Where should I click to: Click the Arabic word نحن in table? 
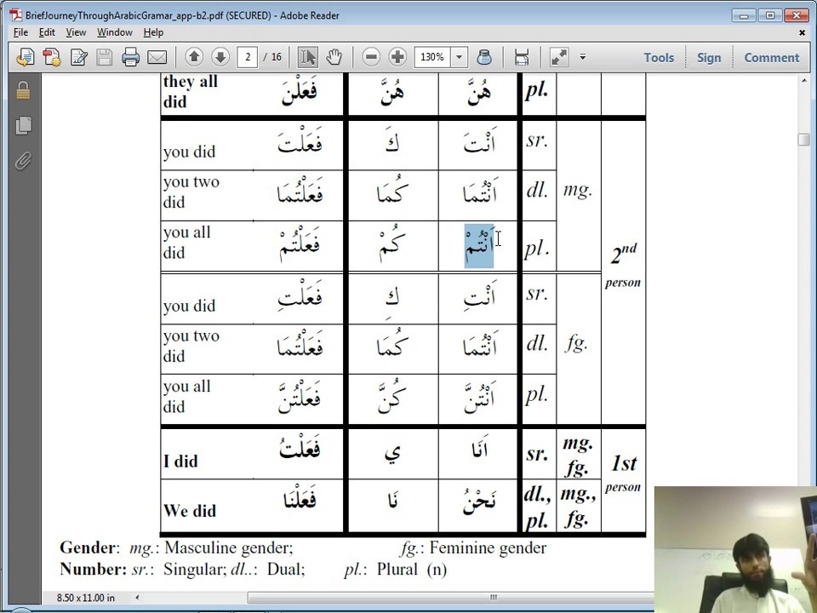click(x=479, y=502)
